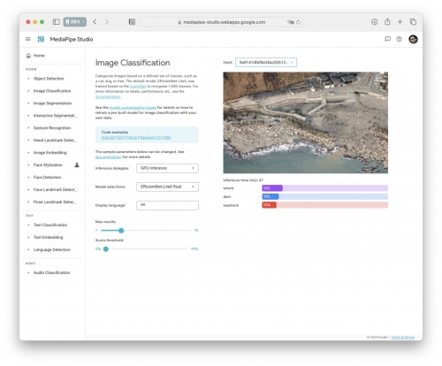
Task: Open the feedback icon in header
Action: point(387,39)
